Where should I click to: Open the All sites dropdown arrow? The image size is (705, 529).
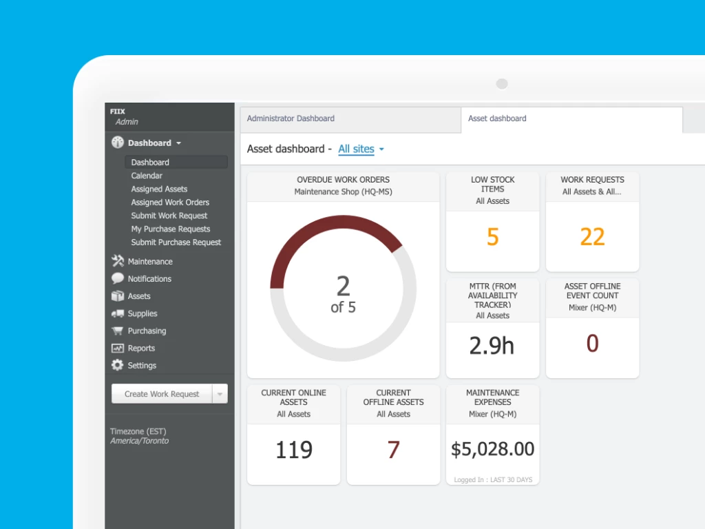coord(381,149)
